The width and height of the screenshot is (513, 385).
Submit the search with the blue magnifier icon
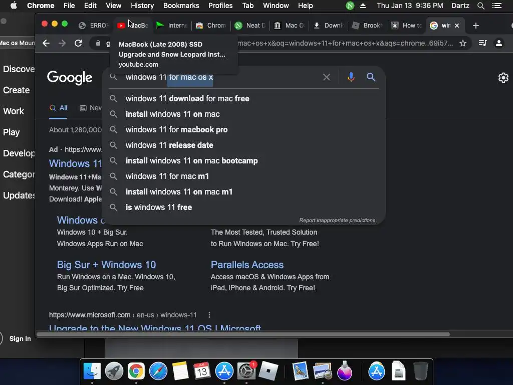click(x=371, y=77)
